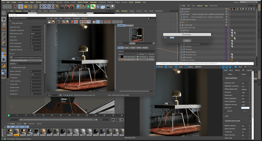Activate the Move tool in top toolbar

pyautogui.click(x=21, y=6)
